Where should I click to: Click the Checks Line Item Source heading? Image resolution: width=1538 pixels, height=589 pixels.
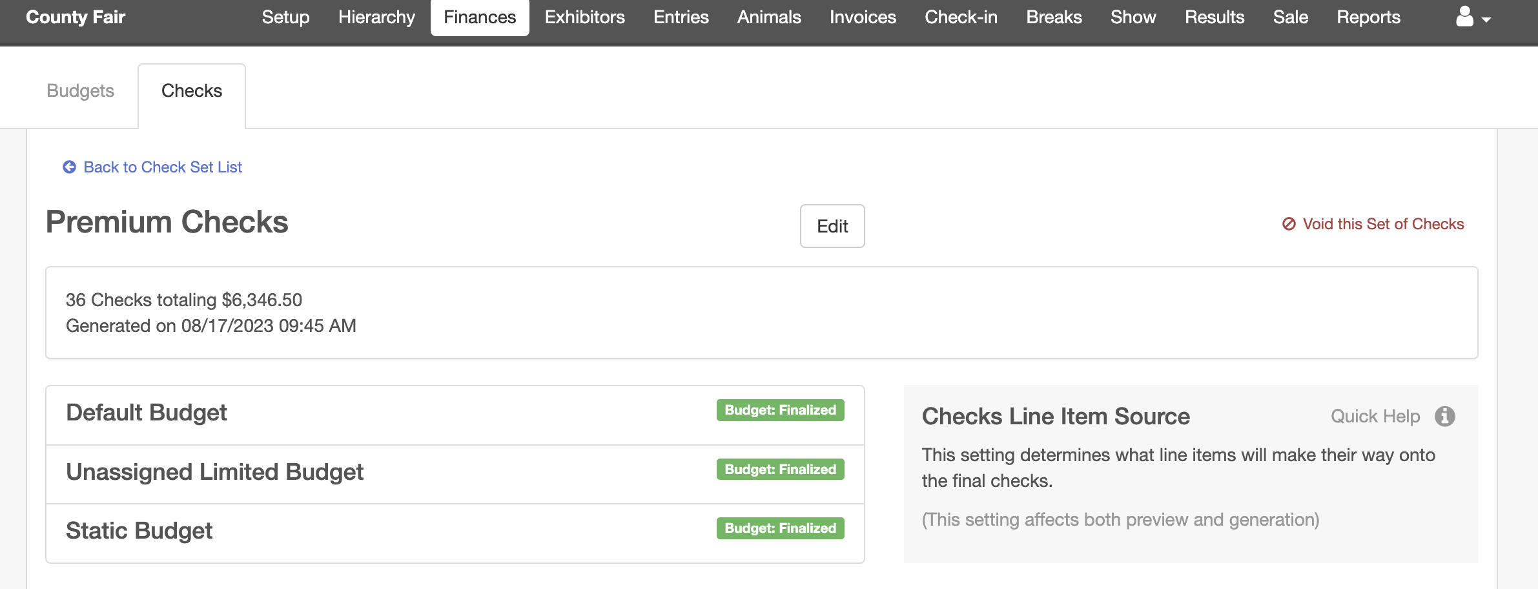tap(1056, 417)
